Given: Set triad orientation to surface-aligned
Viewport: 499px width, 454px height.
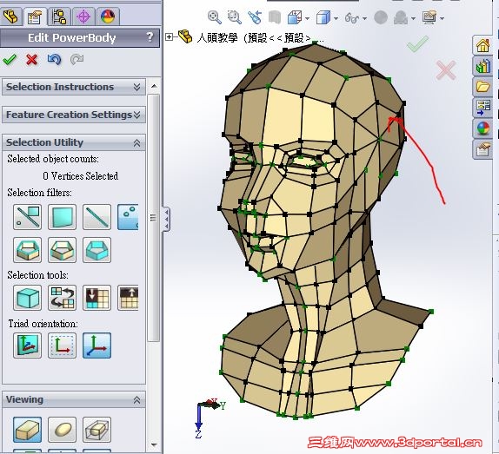Looking at the screenshot, I should (27, 345).
